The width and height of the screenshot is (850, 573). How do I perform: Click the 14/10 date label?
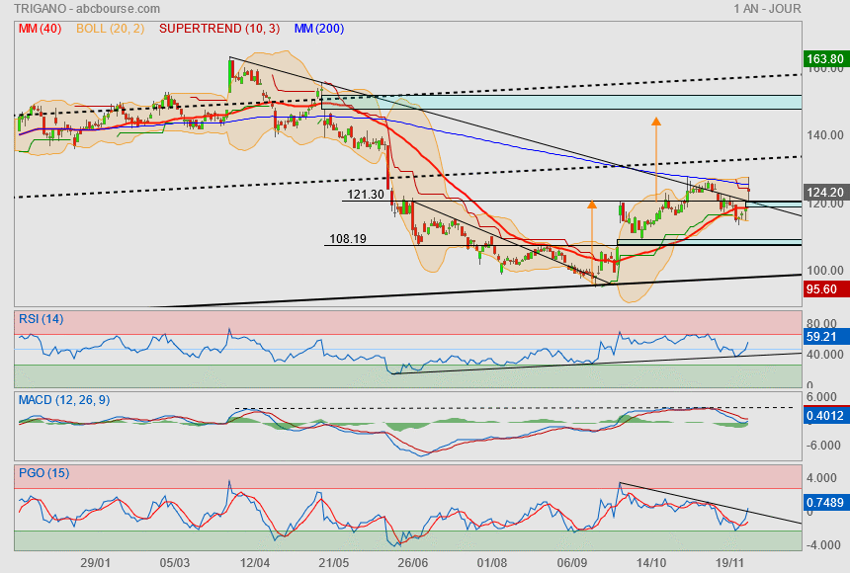click(x=650, y=563)
